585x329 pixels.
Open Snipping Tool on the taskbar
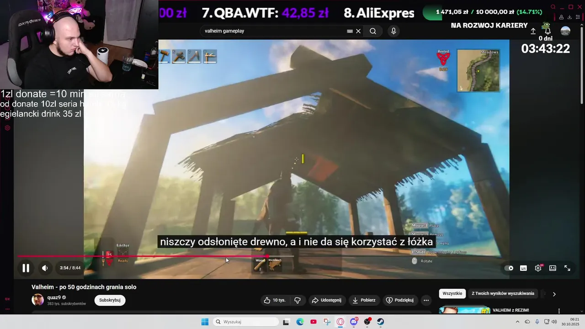tap(327, 322)
